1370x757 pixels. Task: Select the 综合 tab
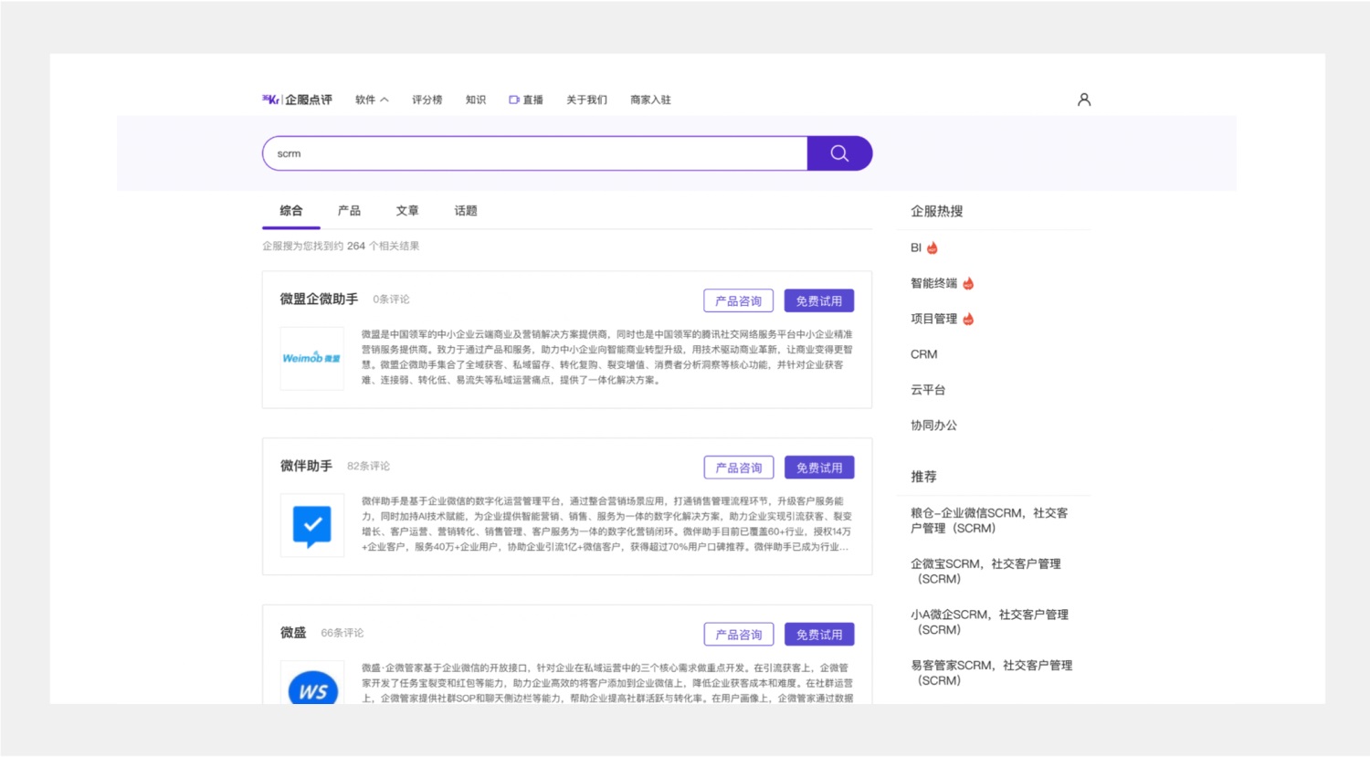(291, 211)
